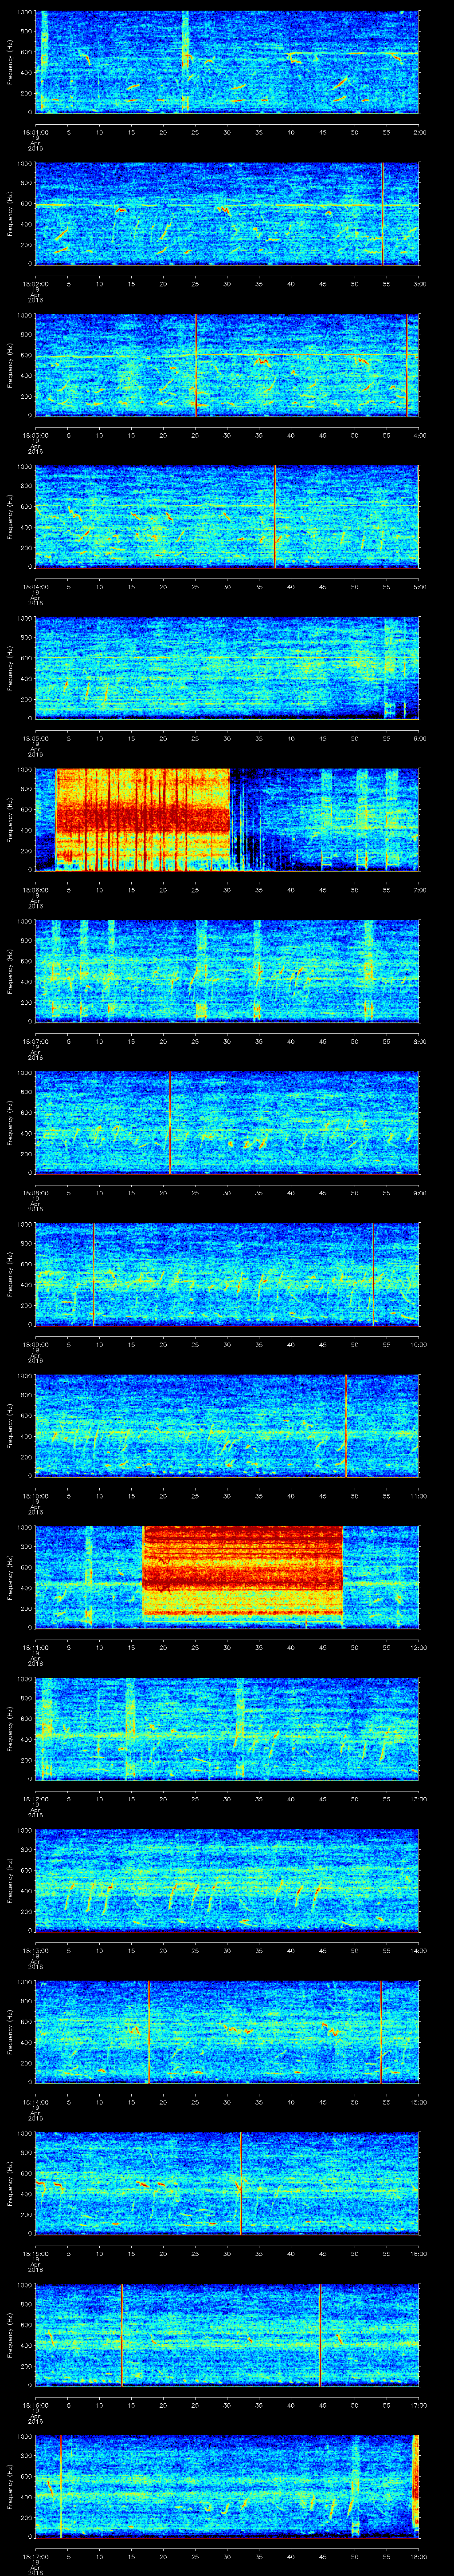Click the red vertical line in 18:10:00 spectrogram

(345, 1425)
